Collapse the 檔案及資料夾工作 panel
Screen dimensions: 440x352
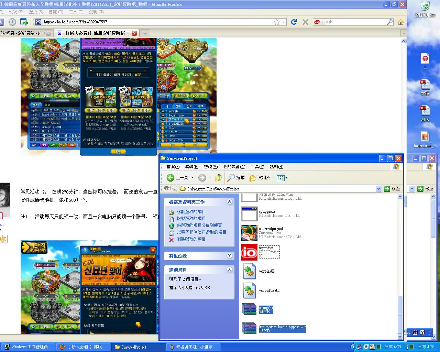click(230, 202)
